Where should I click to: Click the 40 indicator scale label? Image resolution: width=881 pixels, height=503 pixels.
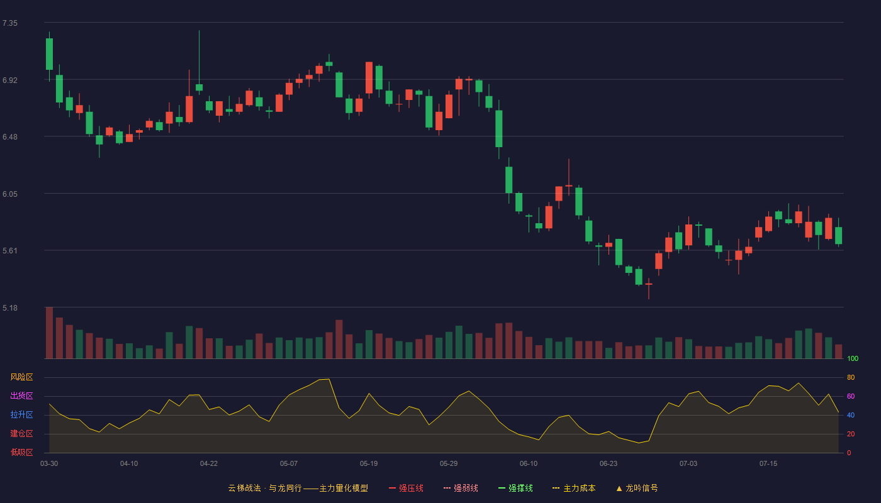tap(851, 415)
